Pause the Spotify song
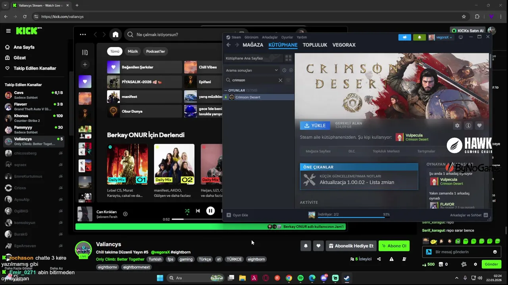The height and width of the screenshot is (285, 508). click(x=210, y=211)
